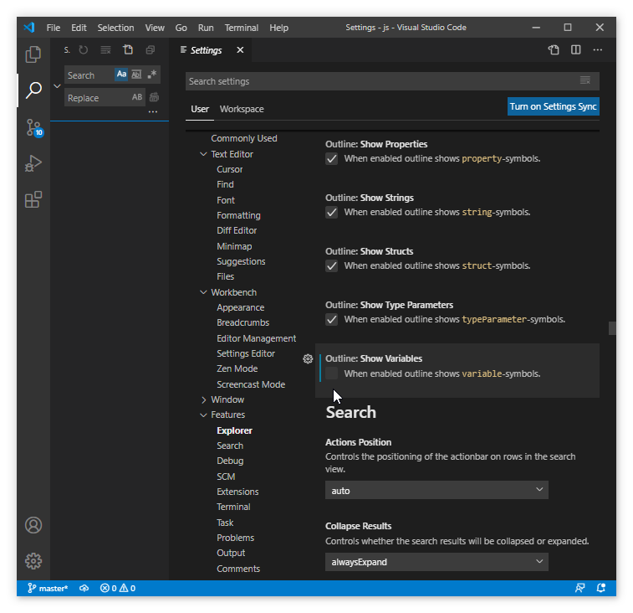
Task: Collapse the Workbench tree section
Action: pos(203,292)
